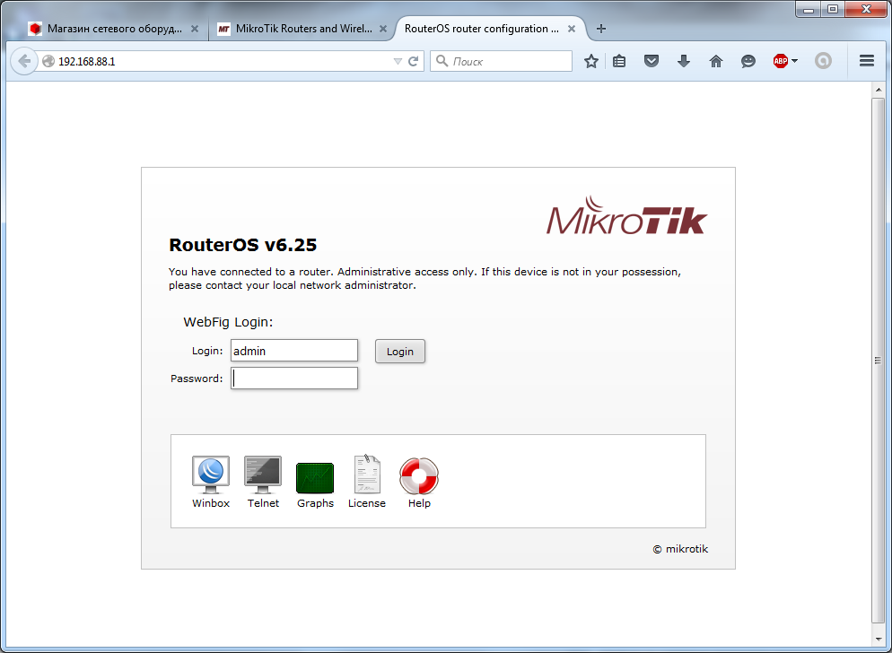Click the Adblock Plus icon
The width and height of the screenshot is (892, 653).
pos(780,61)
